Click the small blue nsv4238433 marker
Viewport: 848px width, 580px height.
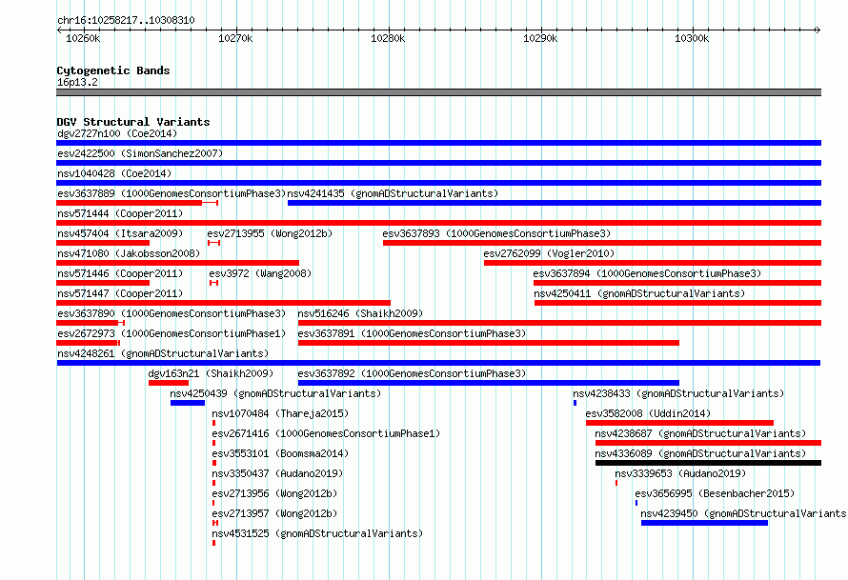[x=575, y=403]
